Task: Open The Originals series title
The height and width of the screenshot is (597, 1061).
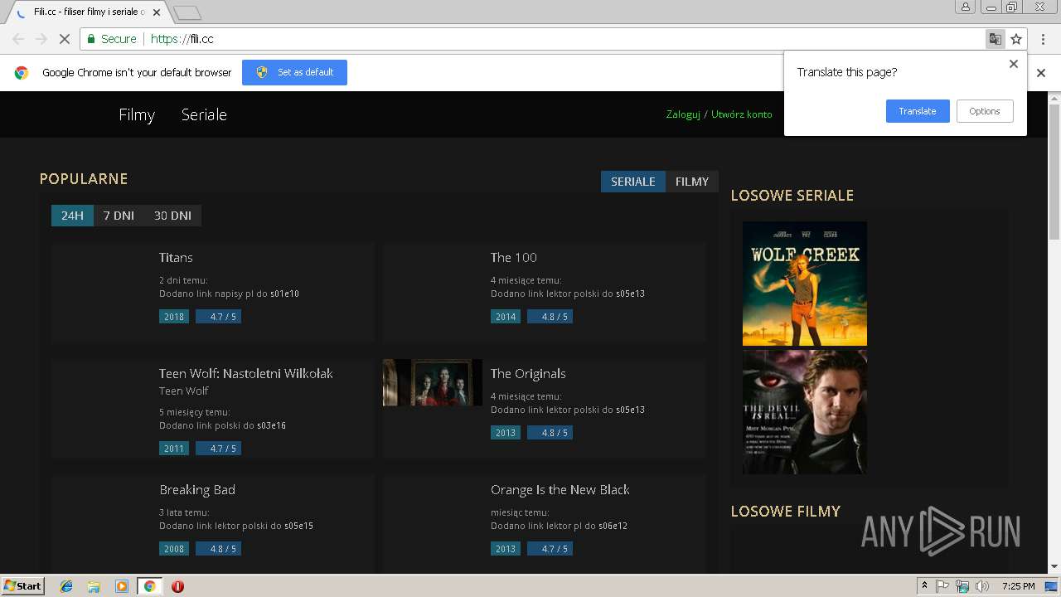Action: pos(528,374)
